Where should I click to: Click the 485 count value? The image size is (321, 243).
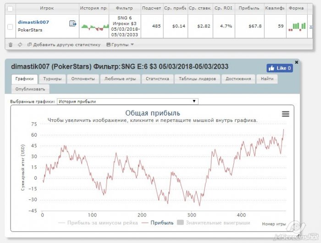click(x=156, y=26)
